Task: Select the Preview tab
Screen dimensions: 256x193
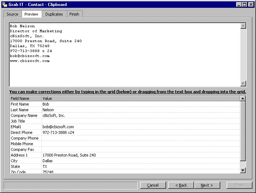Action: (32, 14)
